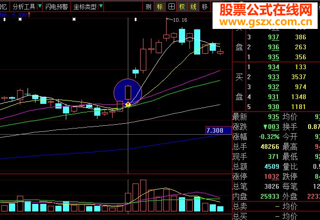Click buy level 2 price 933

[274, 77]
